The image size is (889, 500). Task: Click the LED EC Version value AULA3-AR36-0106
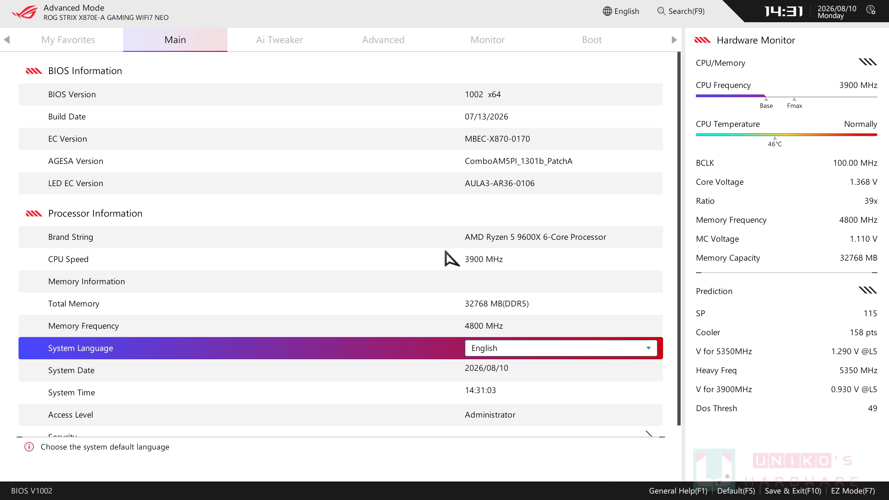[x=500, y=183]
